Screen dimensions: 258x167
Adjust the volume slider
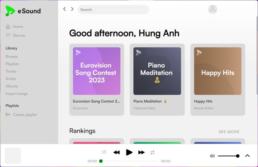[x=229, y=156]
